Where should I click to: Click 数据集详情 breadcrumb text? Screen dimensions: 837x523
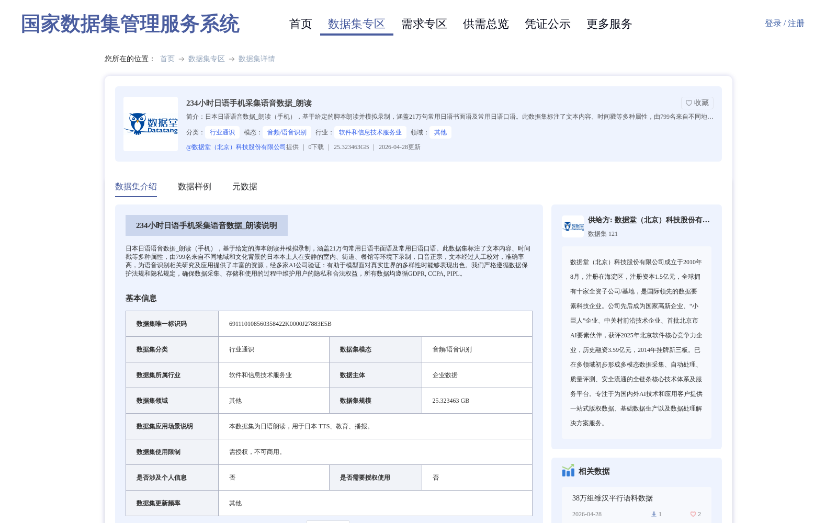[x=257, y=59]
